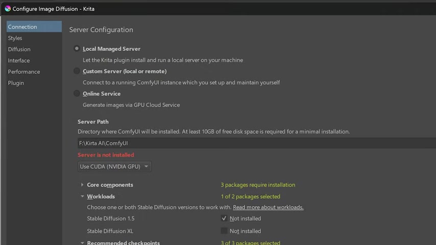
Task: Click the Core components section label
Action: click(110, 185)
